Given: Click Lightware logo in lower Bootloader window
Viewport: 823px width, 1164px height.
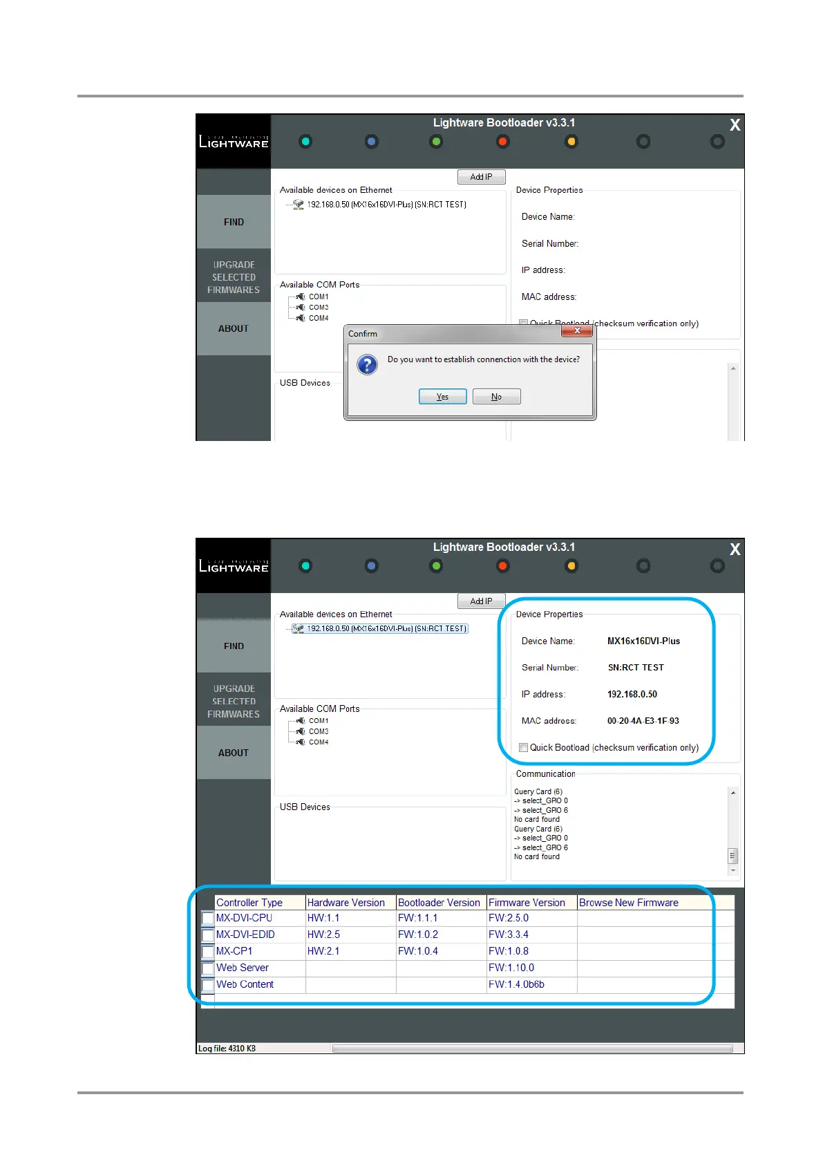Looking at the screenshot, I should (234, 566).
